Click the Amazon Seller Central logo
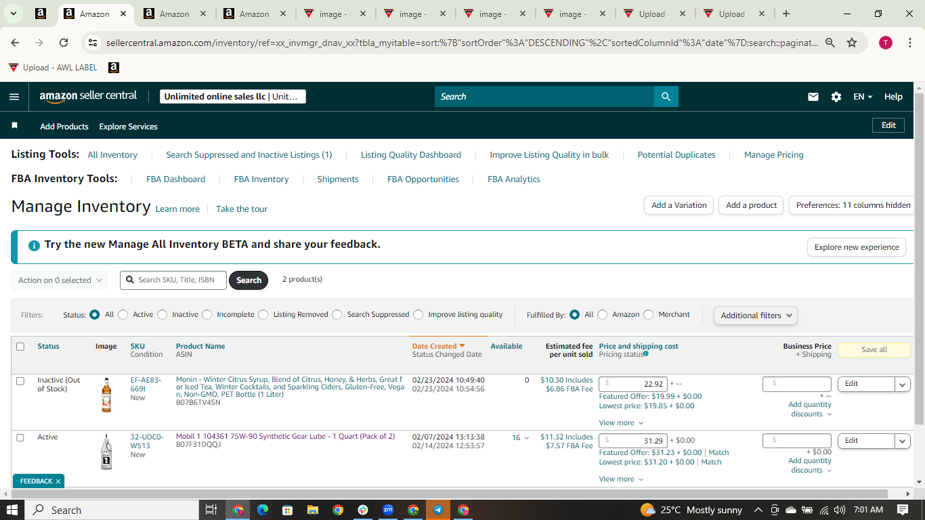Screen dimensions: 925x520 (x=88, y=96)
